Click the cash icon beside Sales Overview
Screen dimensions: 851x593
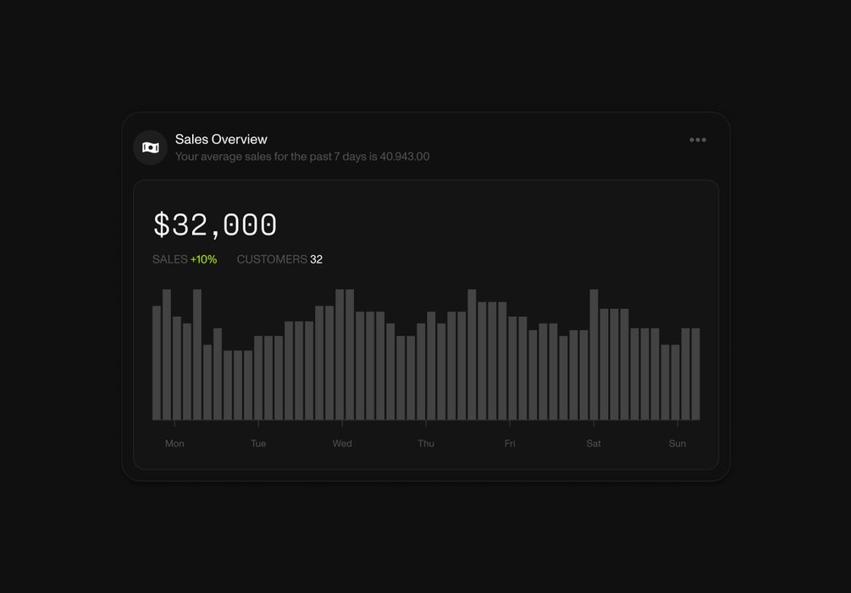[150, 147]
